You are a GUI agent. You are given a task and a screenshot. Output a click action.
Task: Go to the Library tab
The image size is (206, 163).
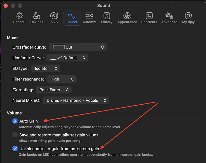[107, 18]
